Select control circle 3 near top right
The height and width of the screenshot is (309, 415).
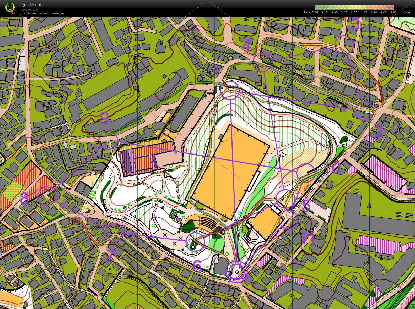[x=344, y=45]
